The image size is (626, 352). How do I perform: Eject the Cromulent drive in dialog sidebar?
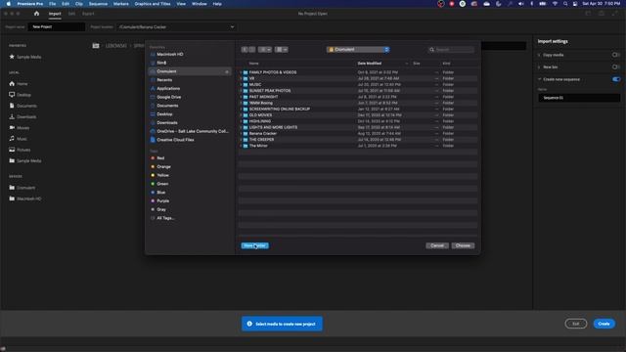[x=227, y=71]
